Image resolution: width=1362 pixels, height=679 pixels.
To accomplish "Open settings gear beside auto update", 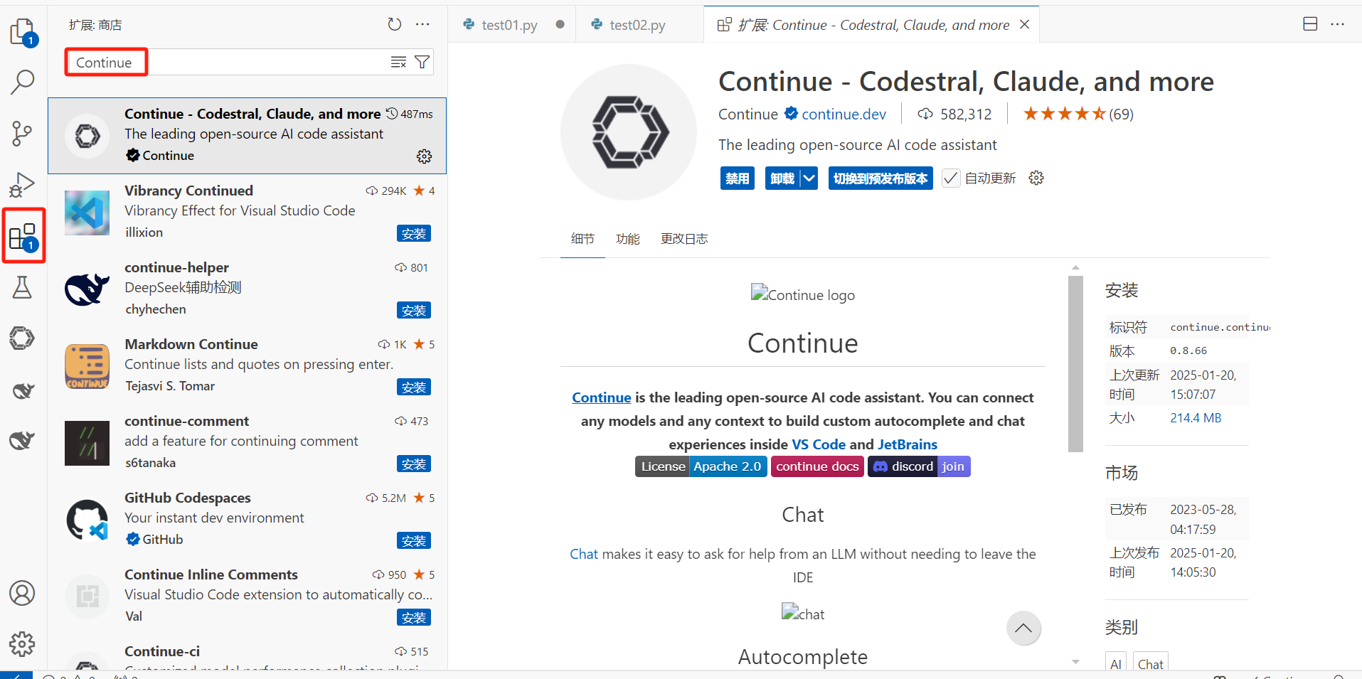I will (1037, 178).
